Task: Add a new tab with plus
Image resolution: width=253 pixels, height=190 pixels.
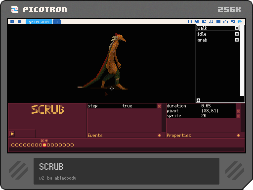Action: click(x=57, y=22)
